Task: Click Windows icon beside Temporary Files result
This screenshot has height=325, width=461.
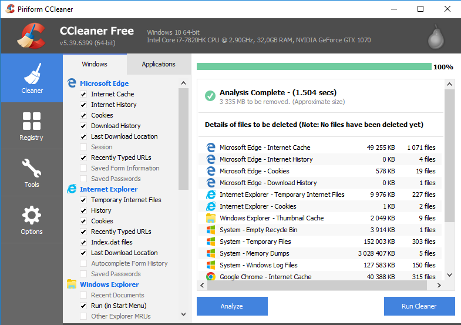Action: click(211, 242)
